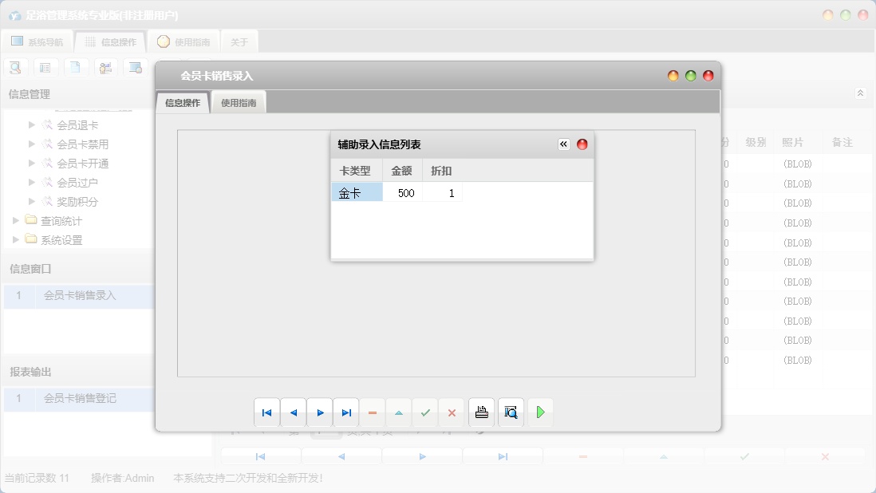Select 会员卡开通 in tree
The height and width of the screenshot is (493, 876).
[83, 163]
